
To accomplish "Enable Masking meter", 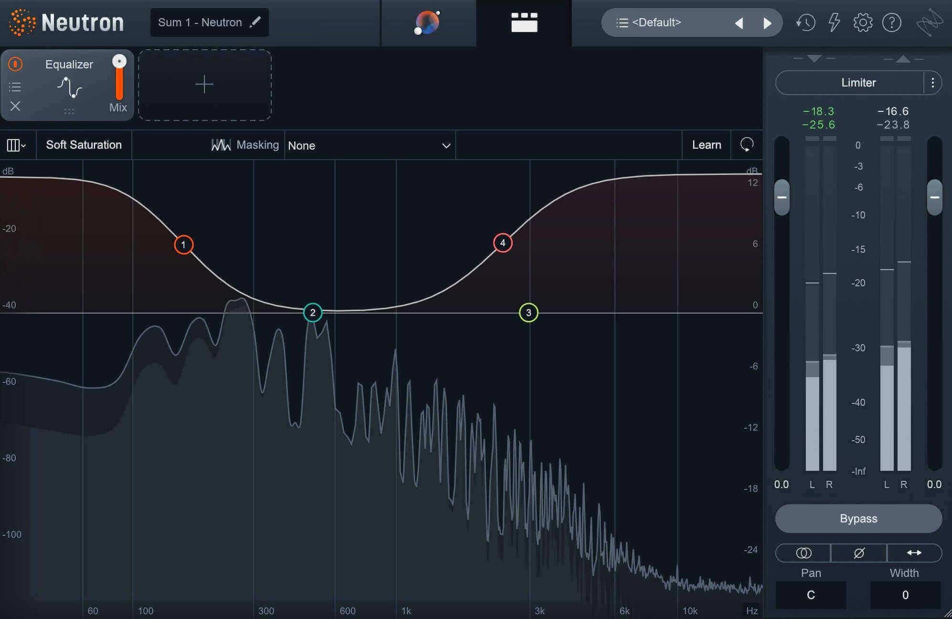I will (x=245, y=145).
